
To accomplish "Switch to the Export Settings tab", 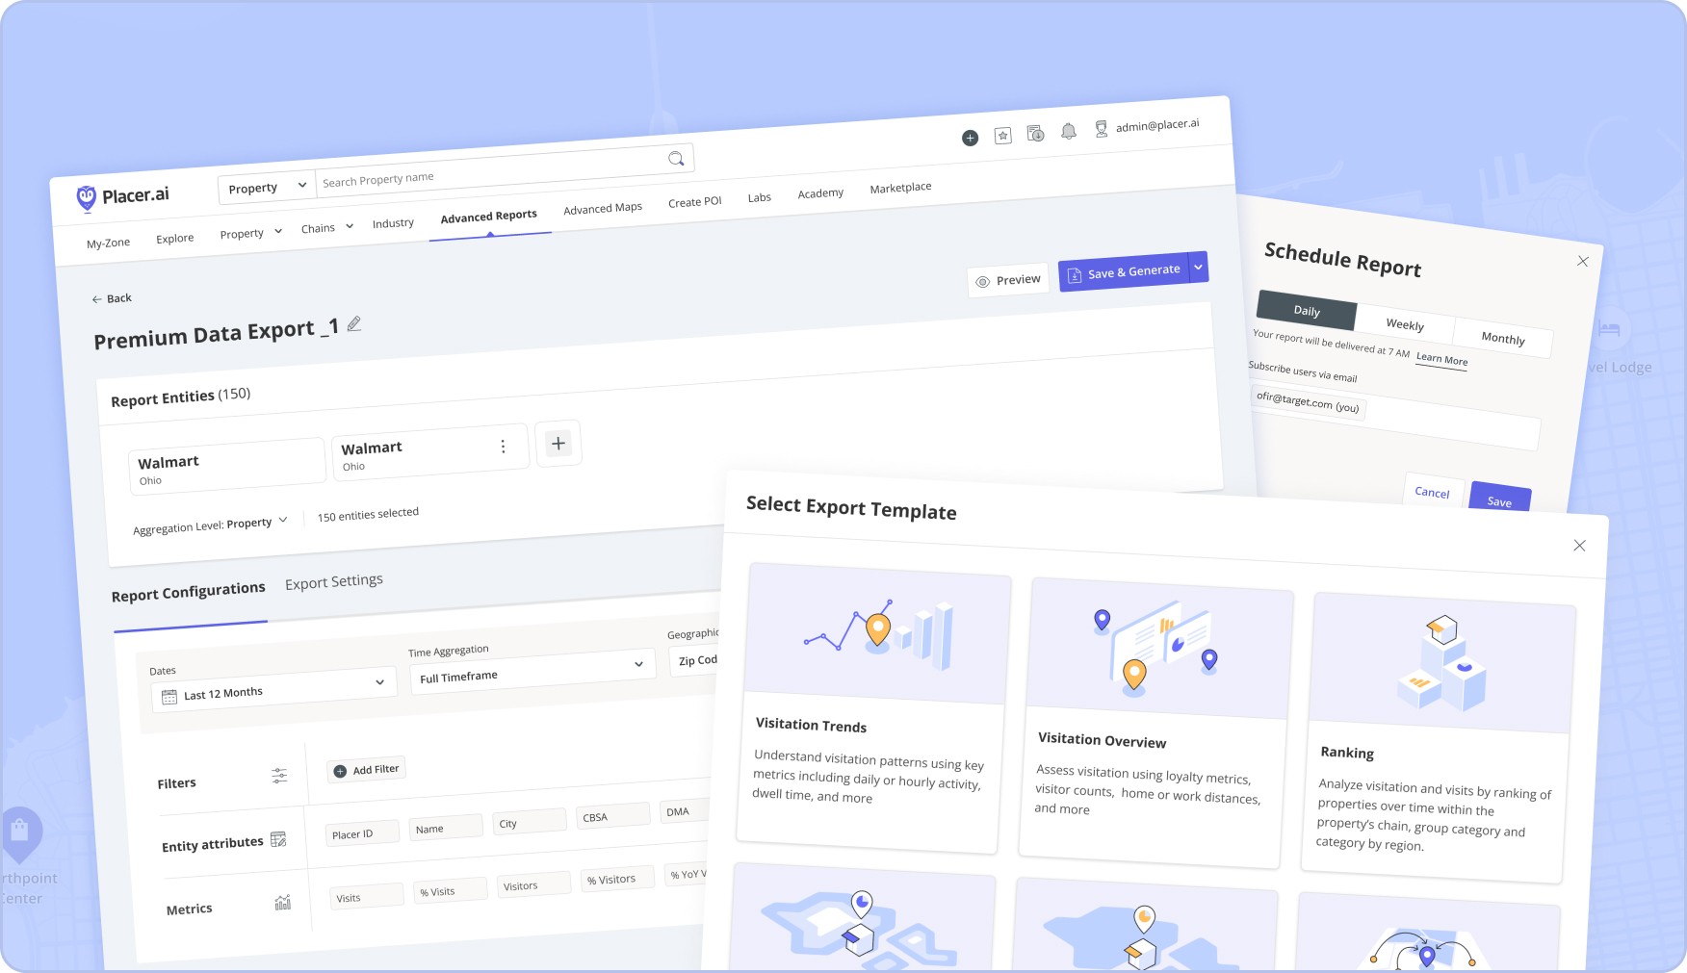I will click(333, 582).
